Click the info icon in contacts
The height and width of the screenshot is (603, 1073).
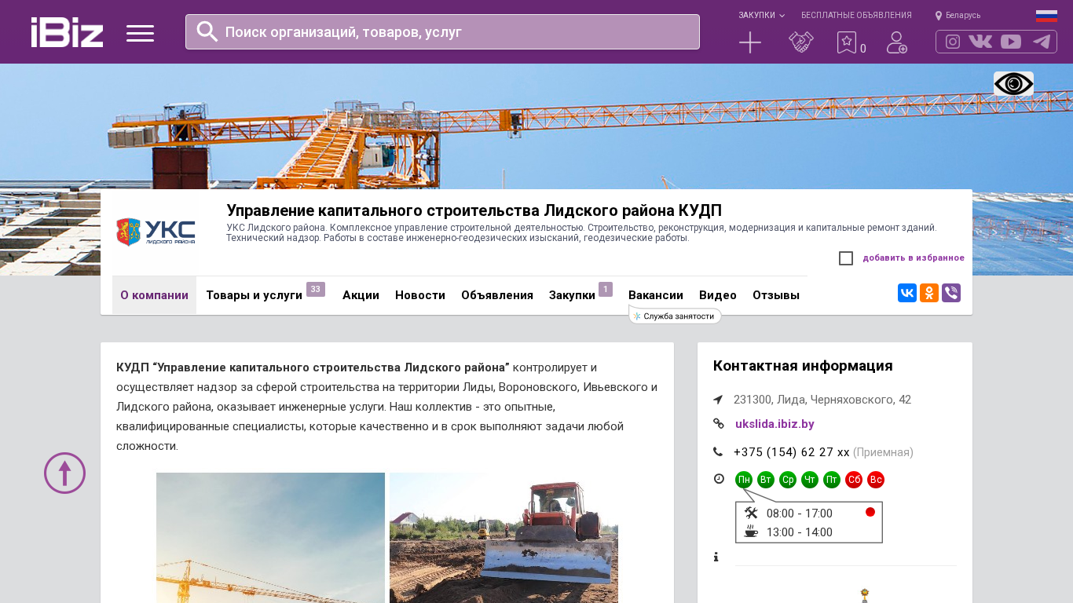716,557
